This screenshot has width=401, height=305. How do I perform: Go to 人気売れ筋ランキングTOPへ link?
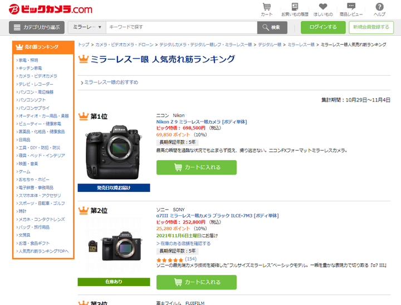[43, 251]
